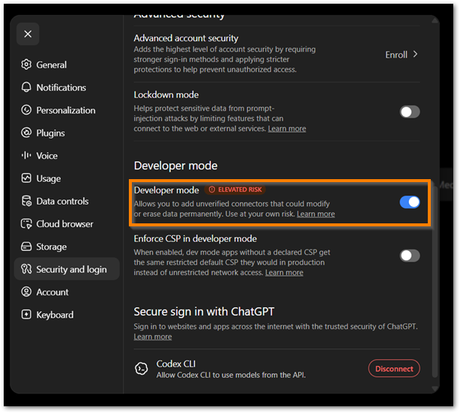Open the General settings tab

pos(67,64)
